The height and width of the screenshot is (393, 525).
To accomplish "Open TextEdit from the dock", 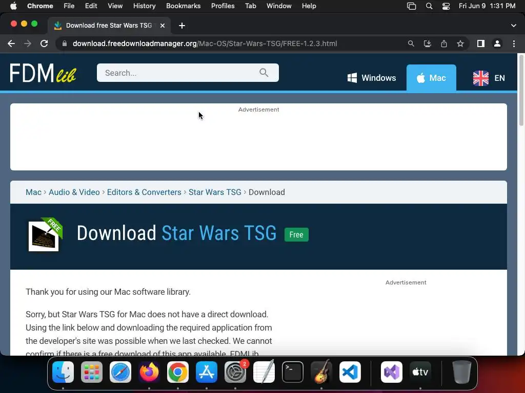I will pos(264,372).
